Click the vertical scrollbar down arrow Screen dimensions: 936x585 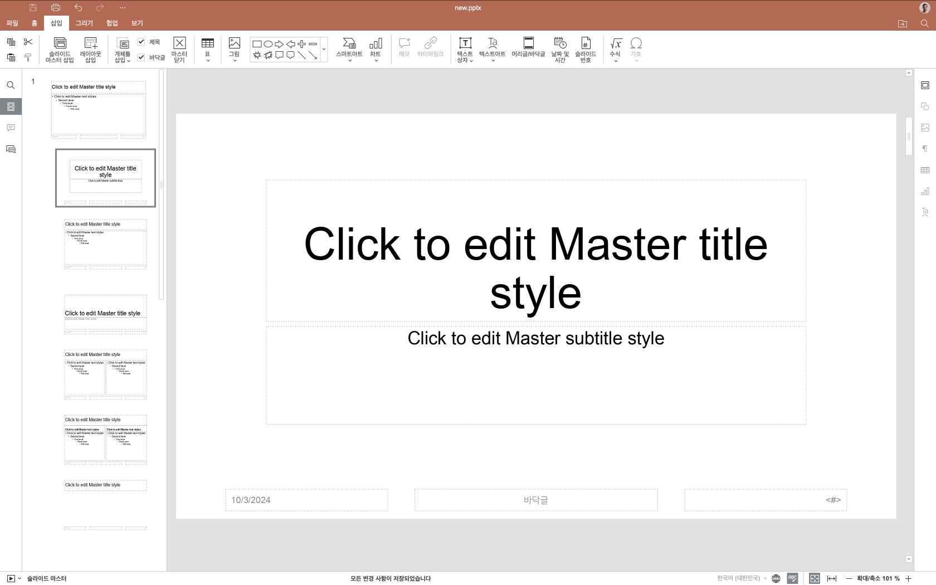click(909, 559)
